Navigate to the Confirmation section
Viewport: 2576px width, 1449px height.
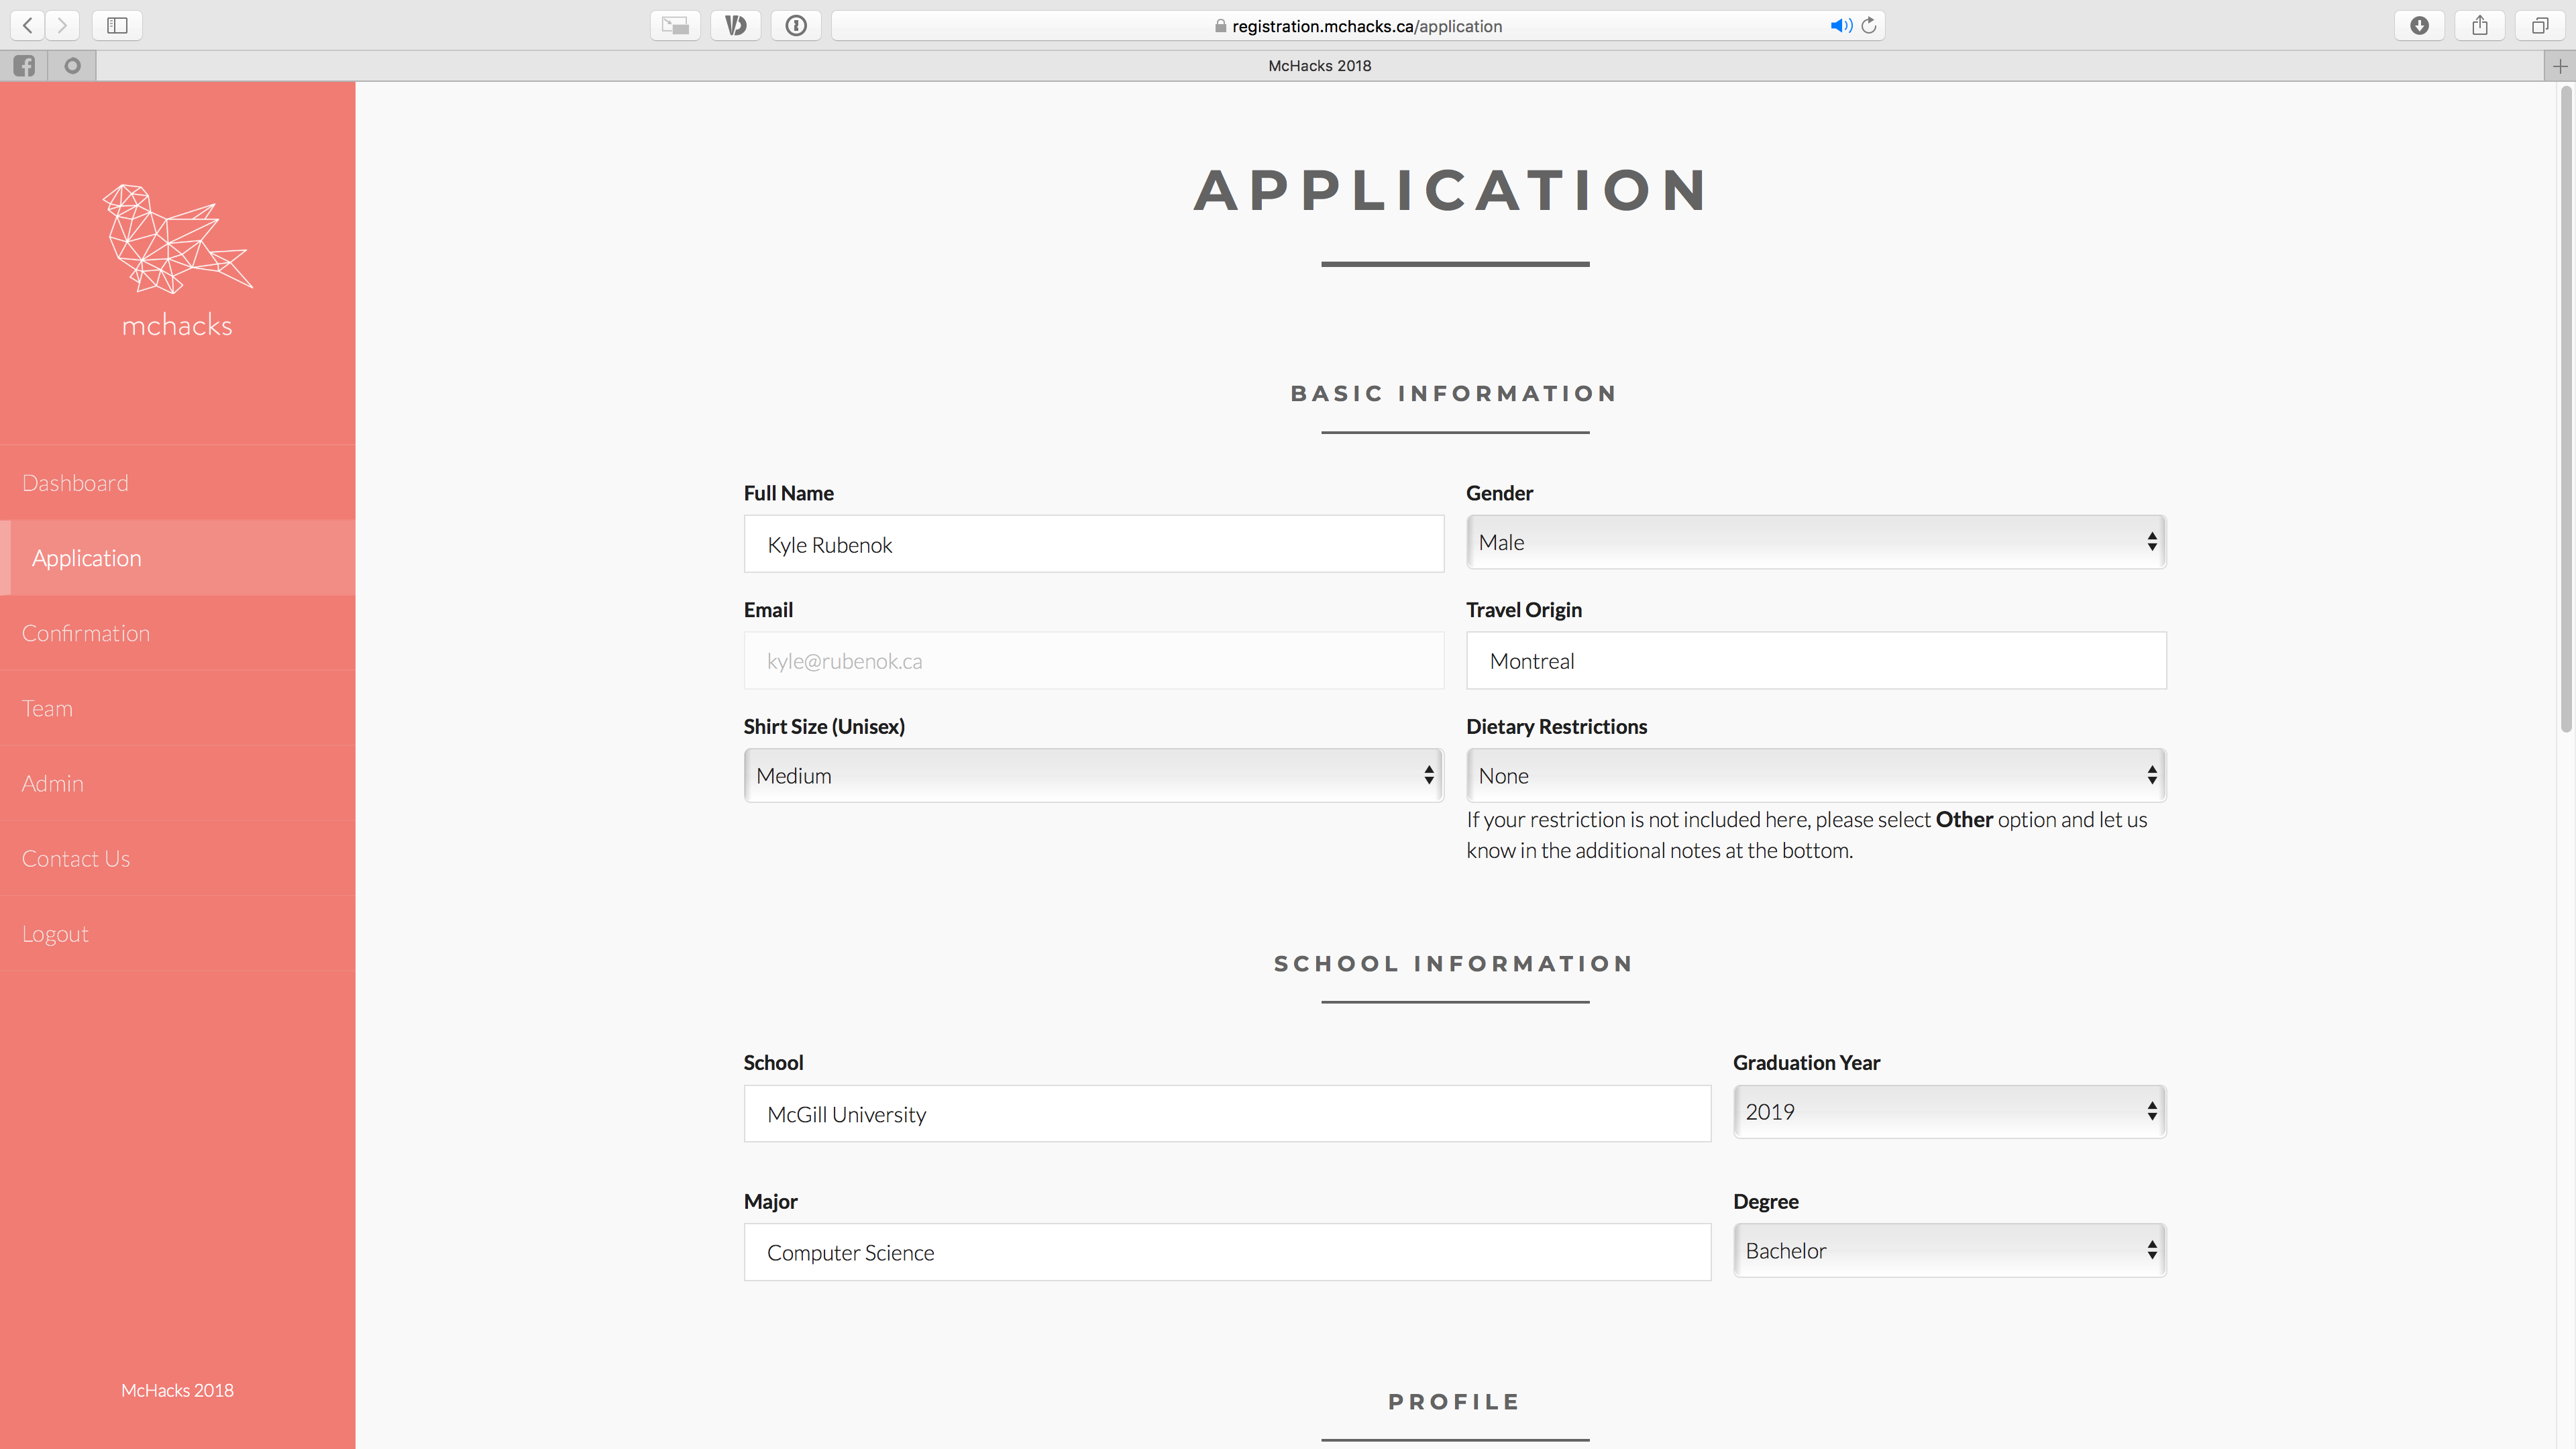tap(85, 632)
